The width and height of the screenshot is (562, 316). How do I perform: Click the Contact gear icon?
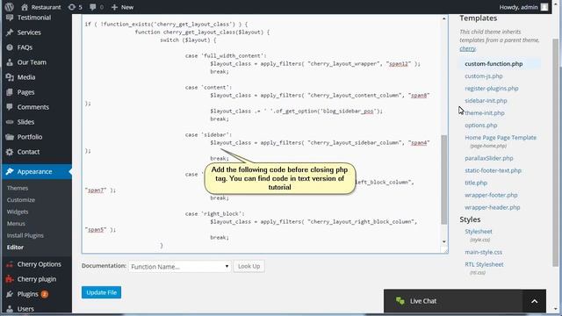tap(10, 152)
